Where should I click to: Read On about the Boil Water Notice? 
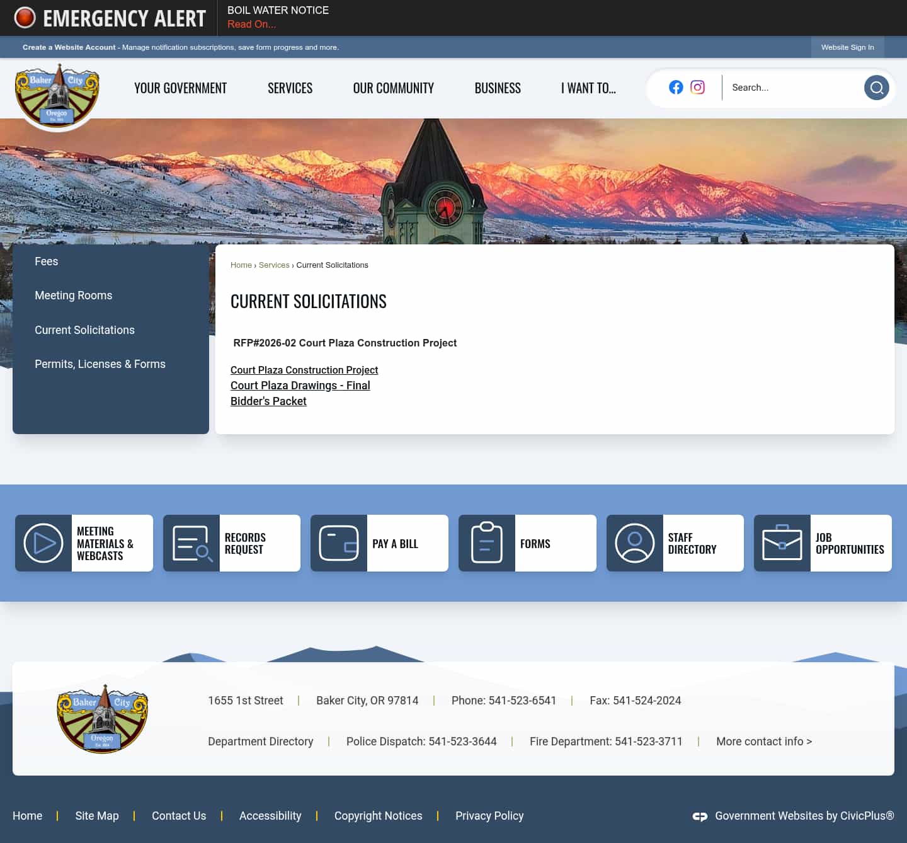tap(251, 24)
